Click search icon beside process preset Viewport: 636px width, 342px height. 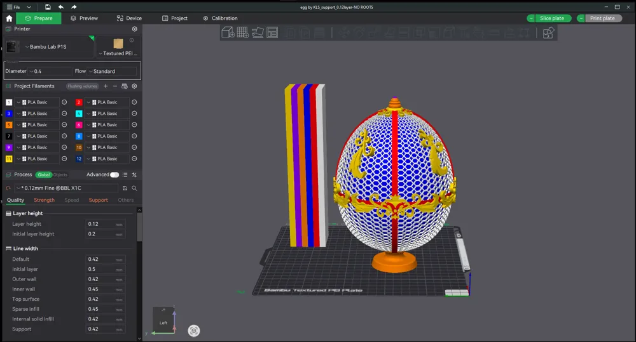click(x=134, y=188)
